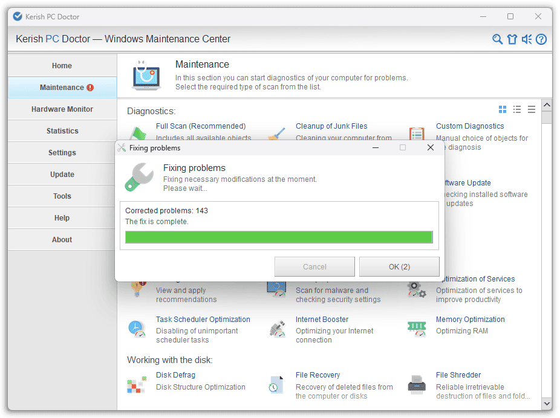
Task: Open the Settings section
Action: coord(62,153)
